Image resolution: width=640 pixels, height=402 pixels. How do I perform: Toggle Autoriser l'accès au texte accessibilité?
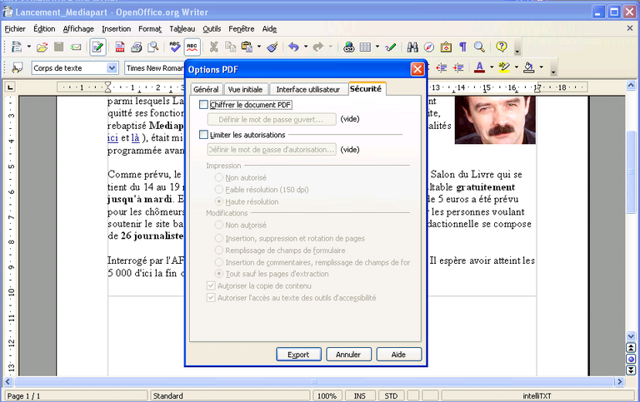(x=211, y=298)
